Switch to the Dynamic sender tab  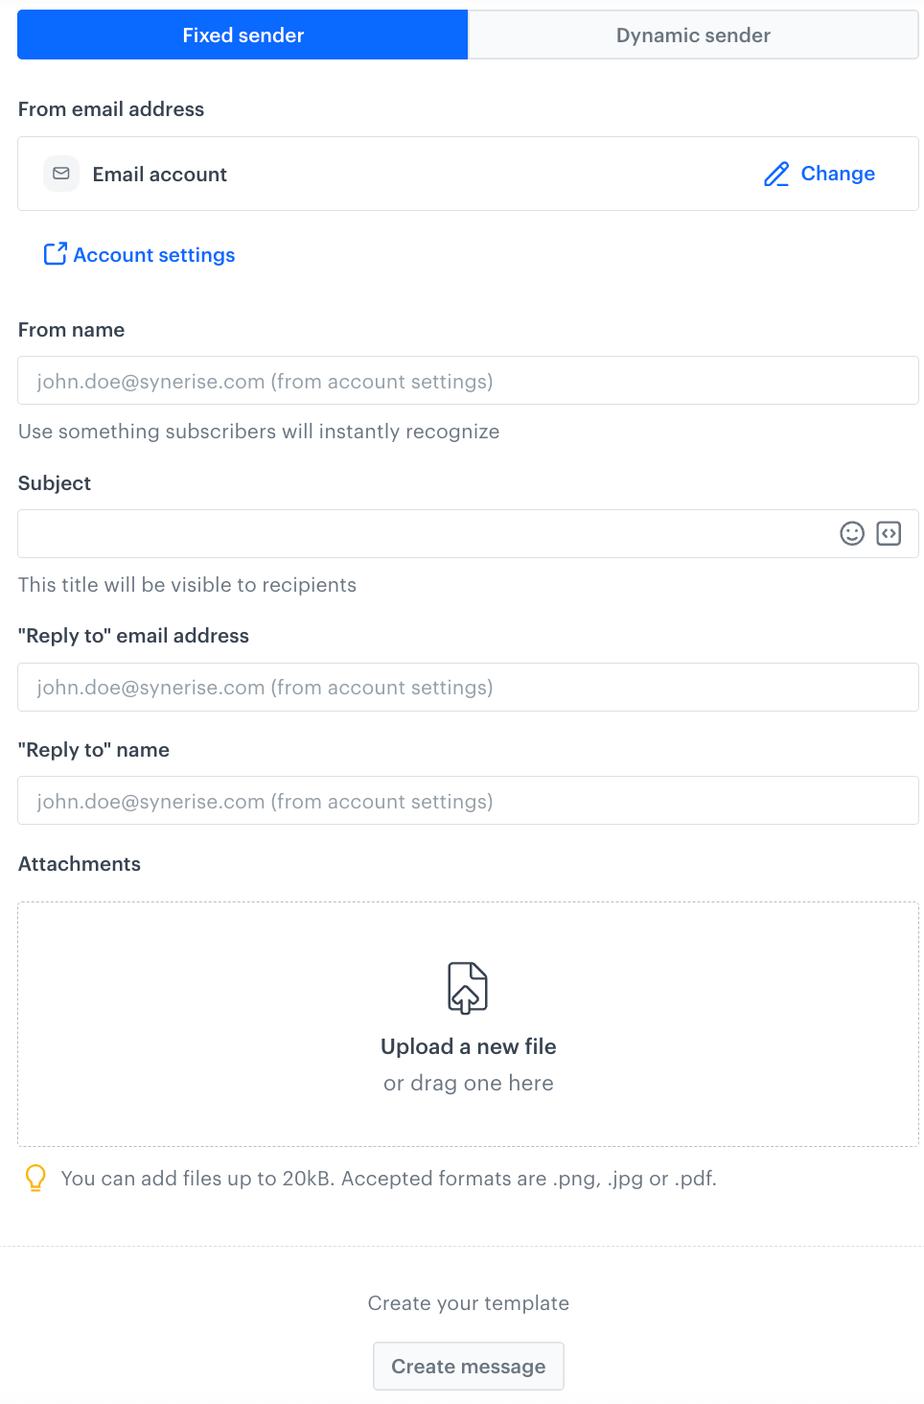(692, 35)
